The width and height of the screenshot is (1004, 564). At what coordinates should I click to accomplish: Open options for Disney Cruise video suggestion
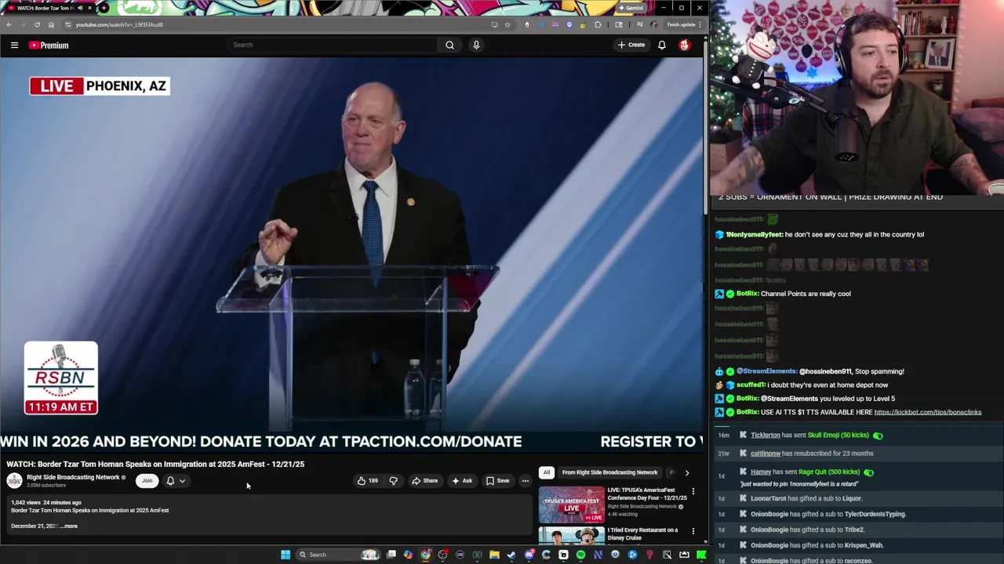coord(693,531)
